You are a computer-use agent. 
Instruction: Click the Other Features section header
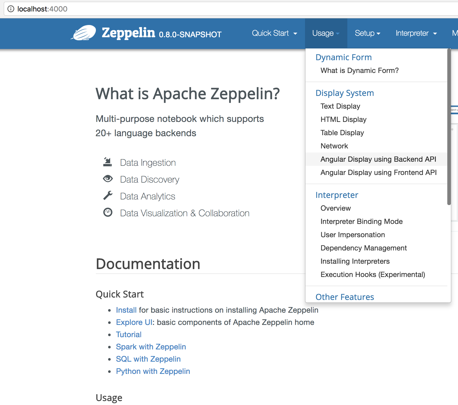(345, 297)
